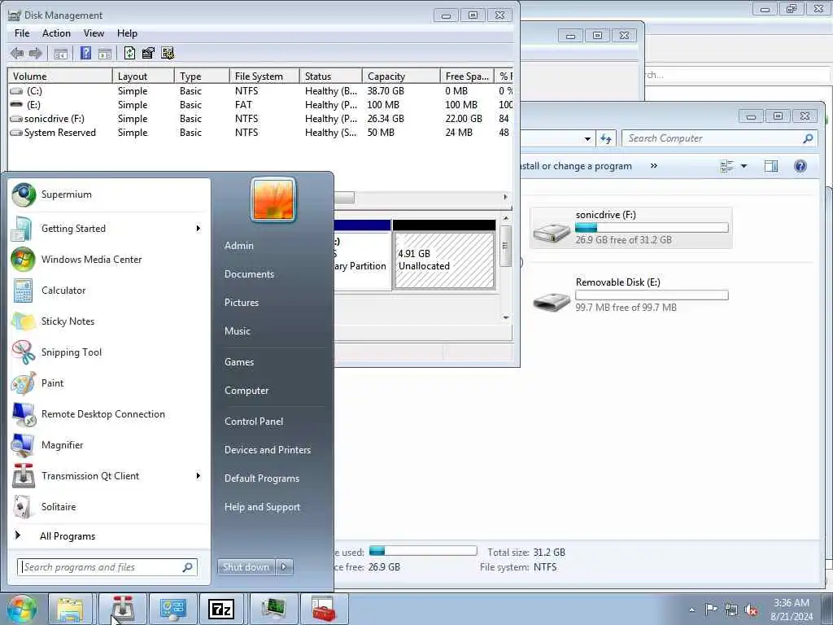The width and height of the screenshot is (833, 625).
Task: Open the Explorer address bar dropdown arrow
Action: click(587, 138)
